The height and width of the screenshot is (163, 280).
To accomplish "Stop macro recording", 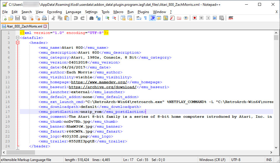I will (x=202, y=18).
